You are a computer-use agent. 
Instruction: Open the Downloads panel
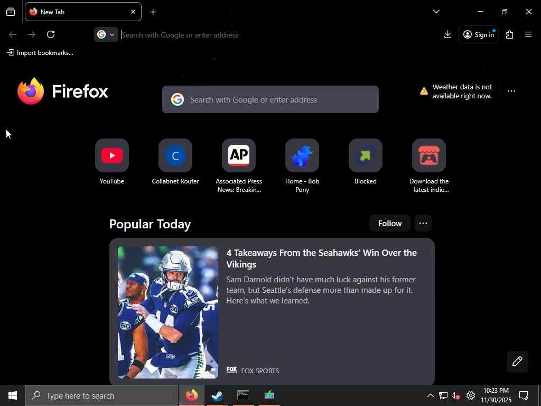pos(447,34)
